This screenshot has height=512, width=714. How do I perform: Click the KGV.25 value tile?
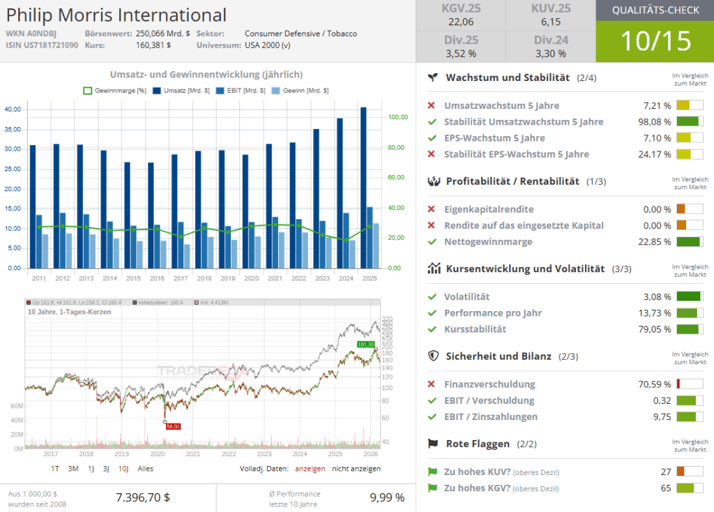[x=461, y=16]
